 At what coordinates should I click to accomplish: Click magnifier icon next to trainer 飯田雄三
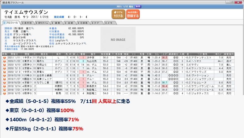click(x=32, y=28)
